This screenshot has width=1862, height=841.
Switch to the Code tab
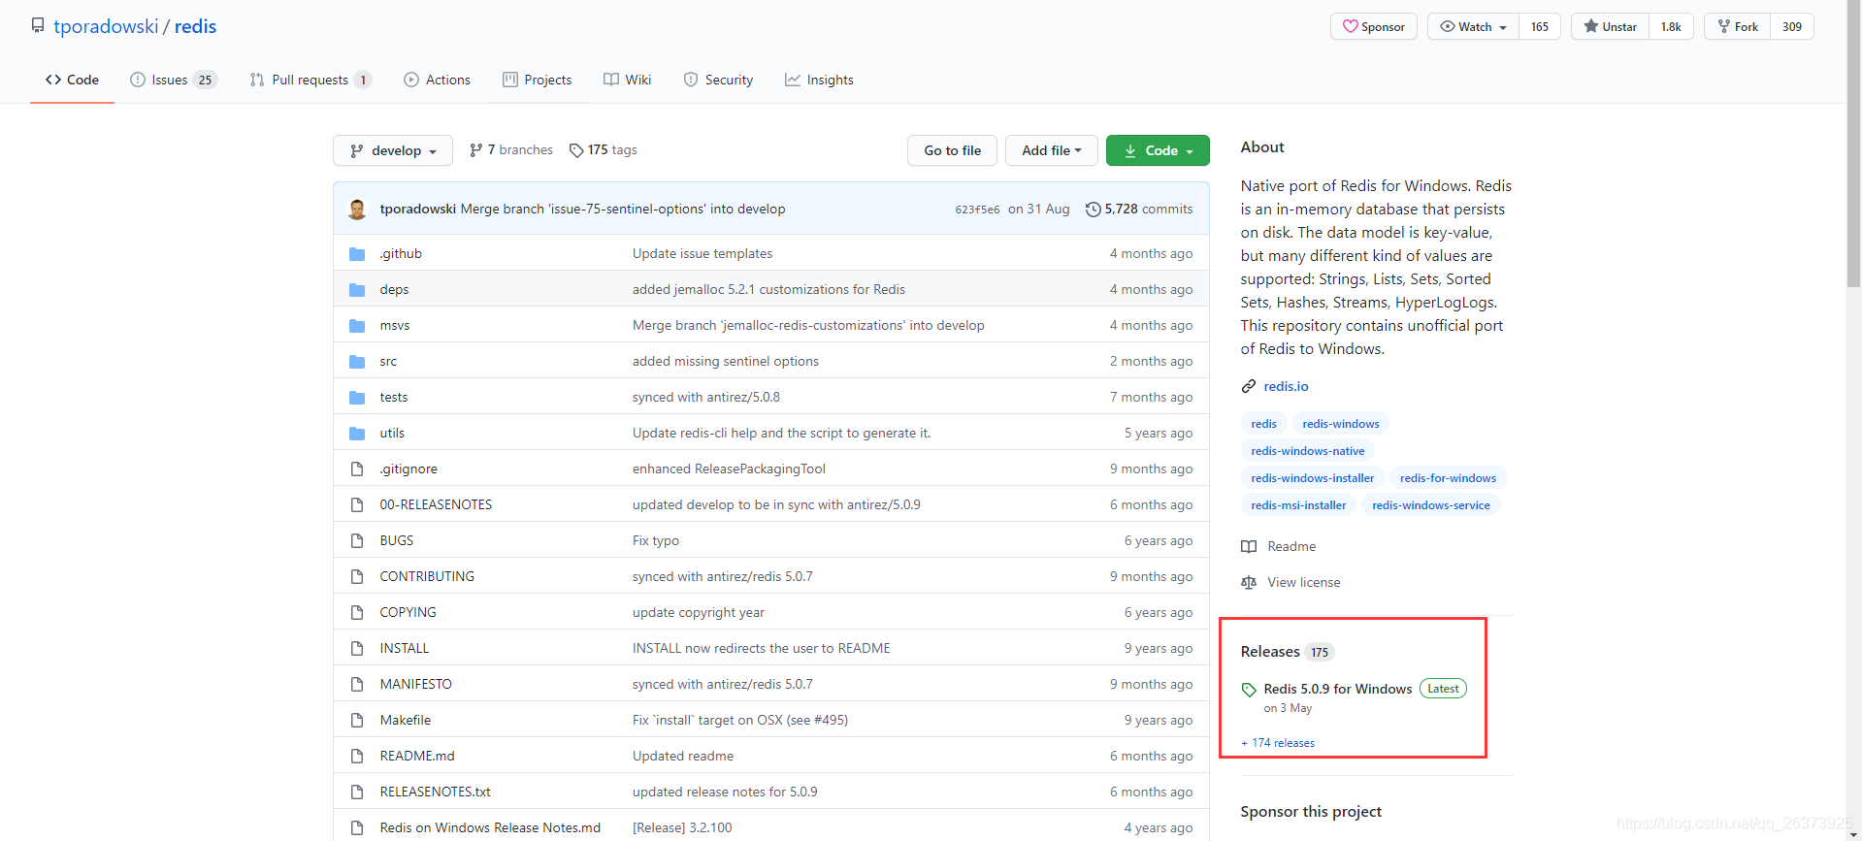[x=72, y=80]
